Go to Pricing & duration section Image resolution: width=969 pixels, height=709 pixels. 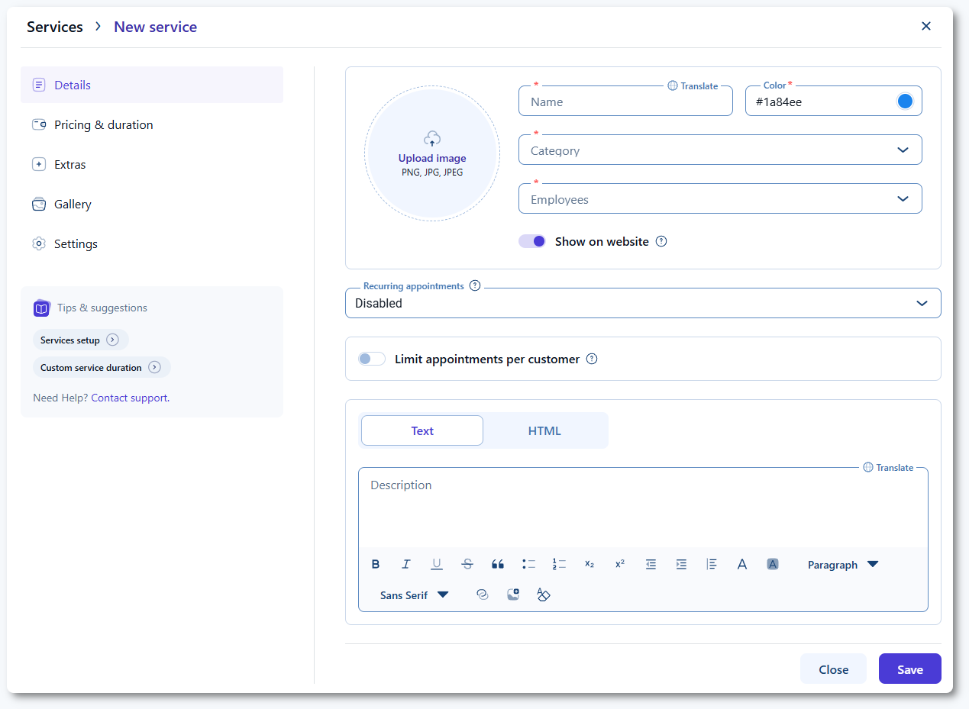pos(104,125)
